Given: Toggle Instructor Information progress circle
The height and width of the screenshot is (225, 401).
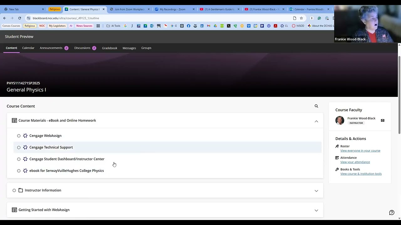Looking at the screenshot, I should click(14, 190).
